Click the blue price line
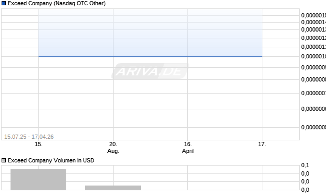This screenshot has height=195, width=326. pyautogui.click(x=150, y=56)
